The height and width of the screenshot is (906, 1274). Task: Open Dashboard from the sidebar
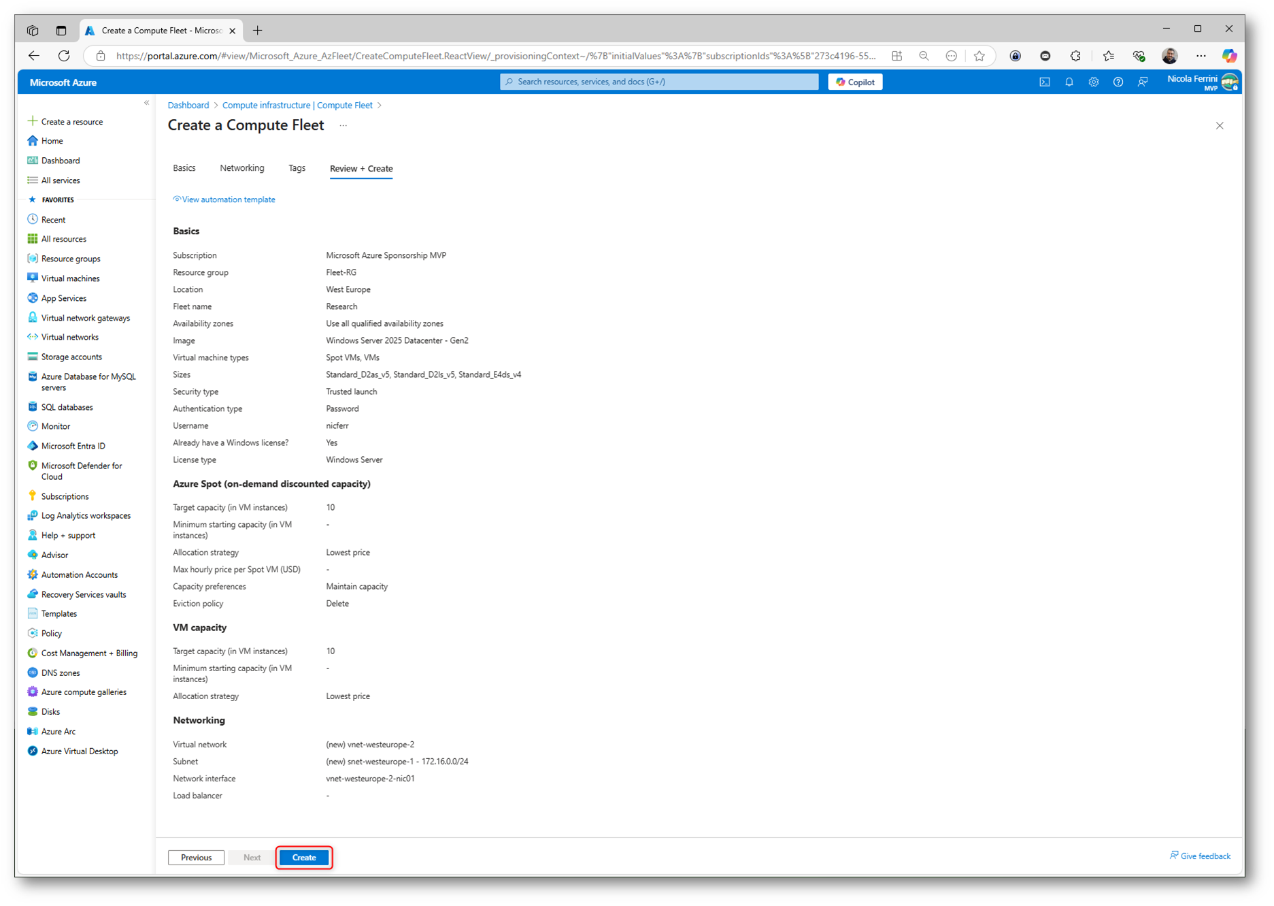coord(60,161)
